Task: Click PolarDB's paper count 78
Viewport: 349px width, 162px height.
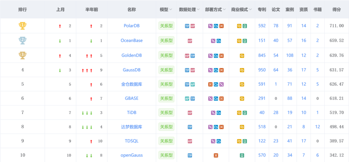Action: [276, 26]
